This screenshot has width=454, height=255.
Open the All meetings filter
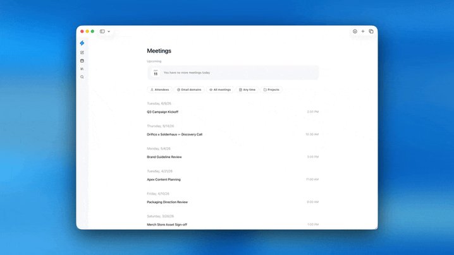[x=220, y=90]
